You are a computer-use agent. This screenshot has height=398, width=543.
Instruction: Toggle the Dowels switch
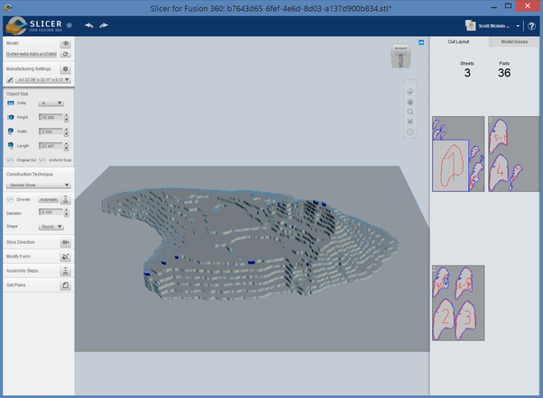[x=10, y=199]
